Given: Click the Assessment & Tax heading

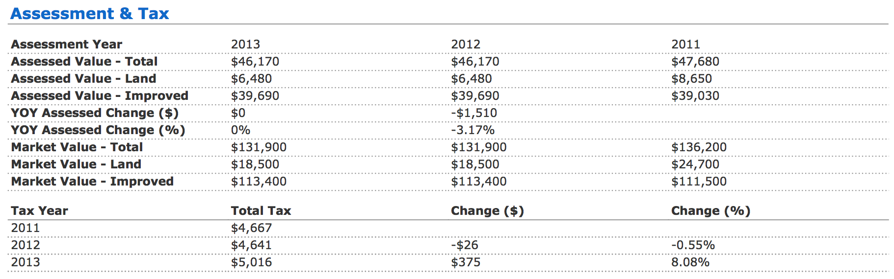Looking at the screenshot, I should coord(90,13).
